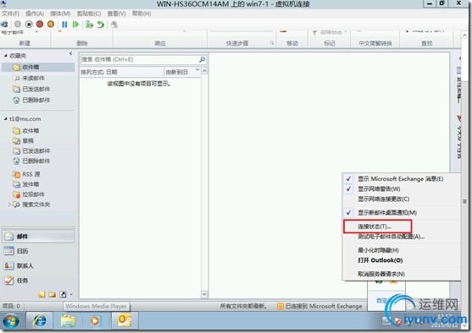Click the 项目: 0 status bar text
Image resolution: width=472 pixels, height=333 pixels.
(11, 306)
